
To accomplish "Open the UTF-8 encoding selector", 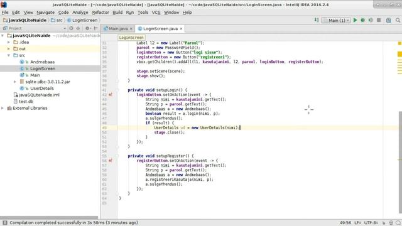I will 371,223.
